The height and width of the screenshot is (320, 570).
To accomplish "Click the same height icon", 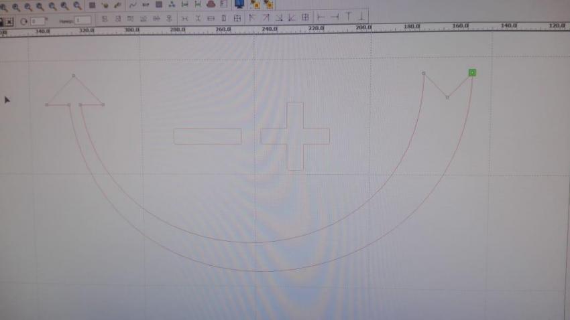I will click(x=224, y=18).
